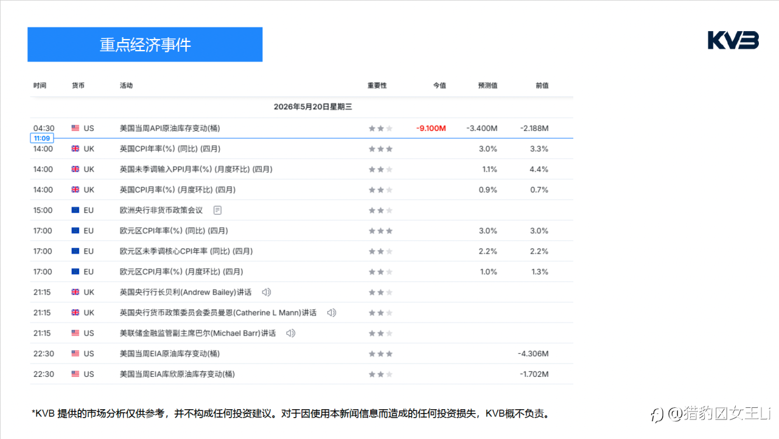Click the speaker icon beside Andrew Bailey speech
The height and width of the screenshot is (439, 779).
pyautogui.click(x=266, y=292)
